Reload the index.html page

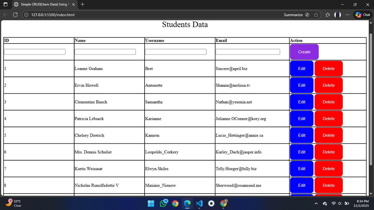coord(15,14)
